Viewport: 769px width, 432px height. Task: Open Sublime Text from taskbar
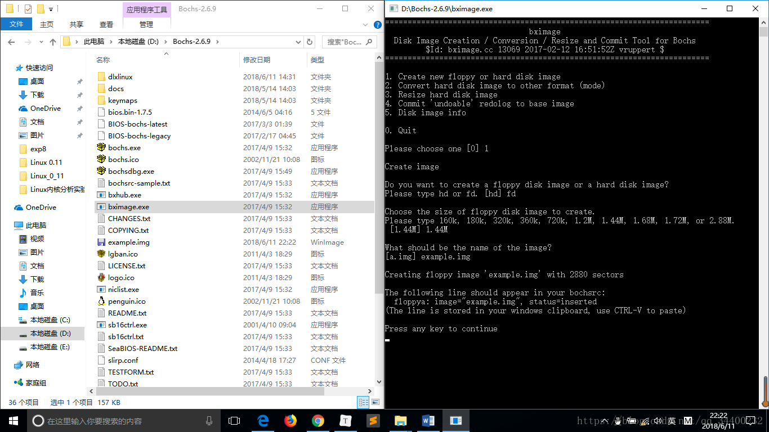click(373, 421)
